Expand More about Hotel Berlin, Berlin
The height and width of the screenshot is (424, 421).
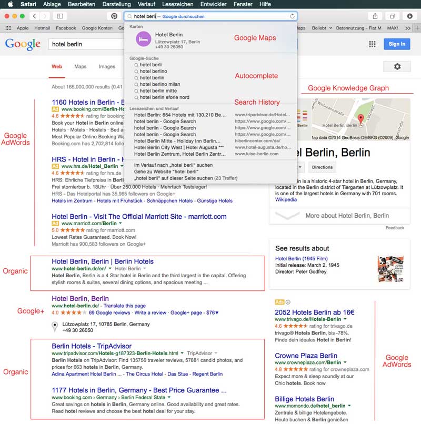(x=339, y=216)
